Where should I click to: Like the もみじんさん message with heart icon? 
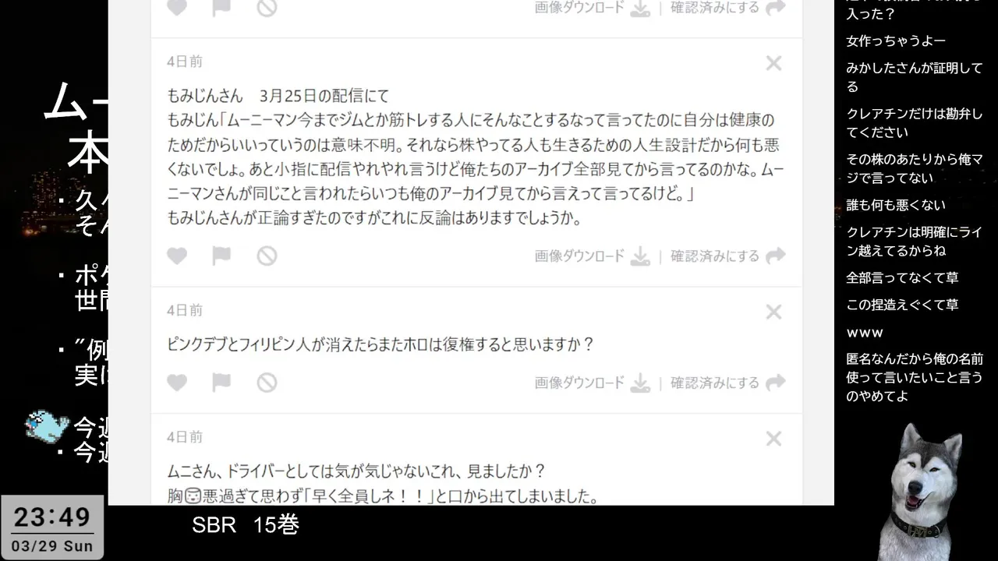(177, 256)
